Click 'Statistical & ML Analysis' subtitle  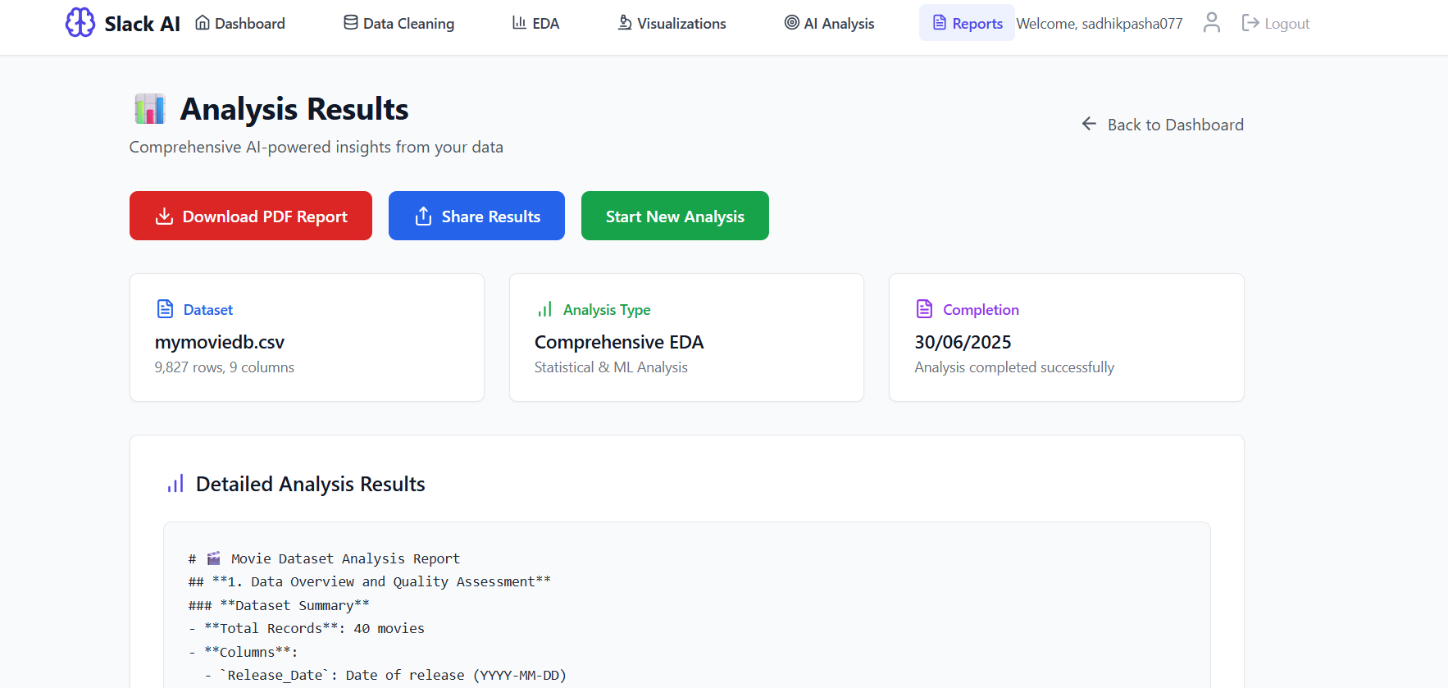pos(611,367)
